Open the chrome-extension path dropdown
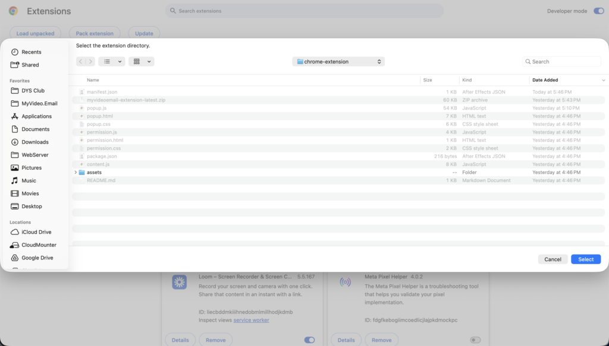Viewport: 609px width, 346px height. [x=338, y=62]
